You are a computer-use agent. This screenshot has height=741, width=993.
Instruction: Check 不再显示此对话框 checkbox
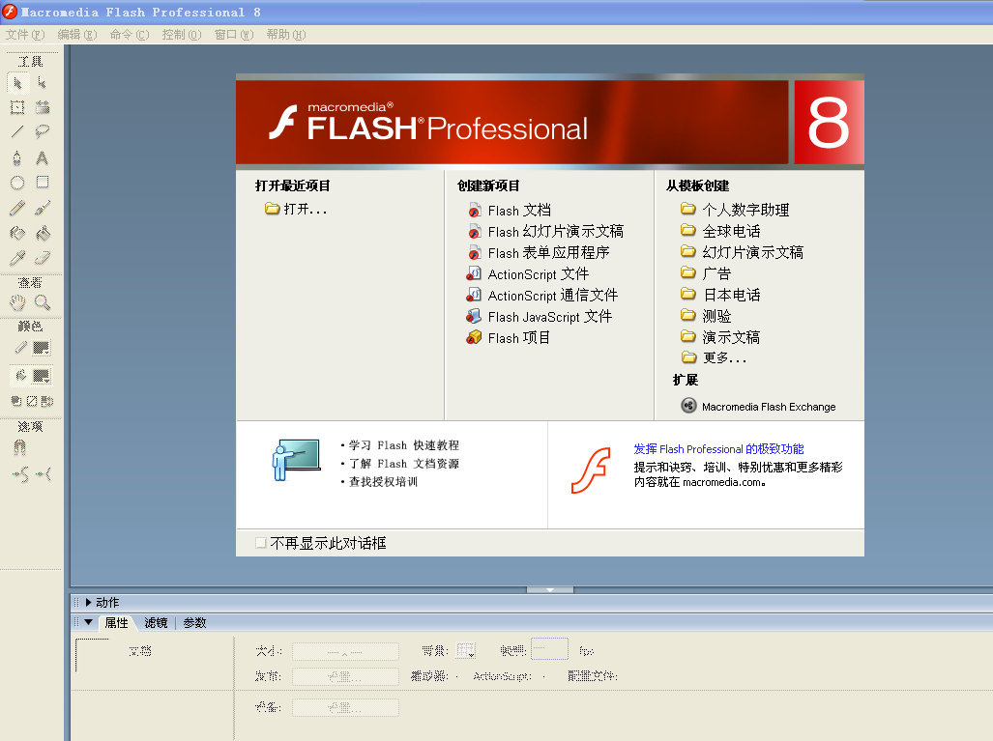260,543
